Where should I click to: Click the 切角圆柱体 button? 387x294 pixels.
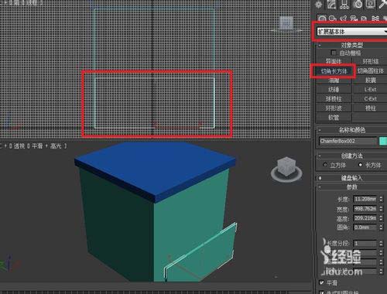(x=370, y=71)
